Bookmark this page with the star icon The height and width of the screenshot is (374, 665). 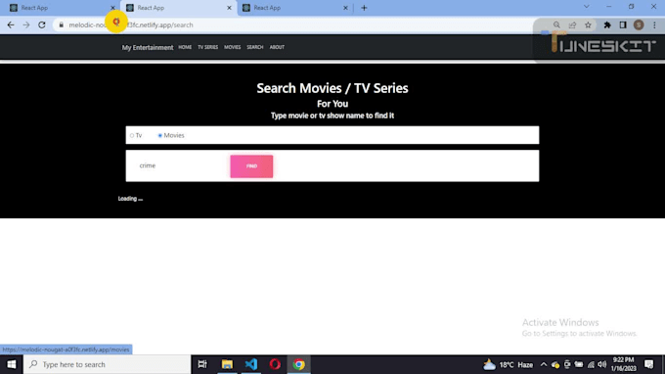pos(588,25)
